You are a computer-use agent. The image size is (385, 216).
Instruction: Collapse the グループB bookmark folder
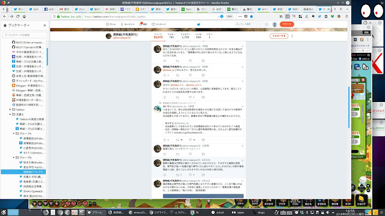[13, 157]
